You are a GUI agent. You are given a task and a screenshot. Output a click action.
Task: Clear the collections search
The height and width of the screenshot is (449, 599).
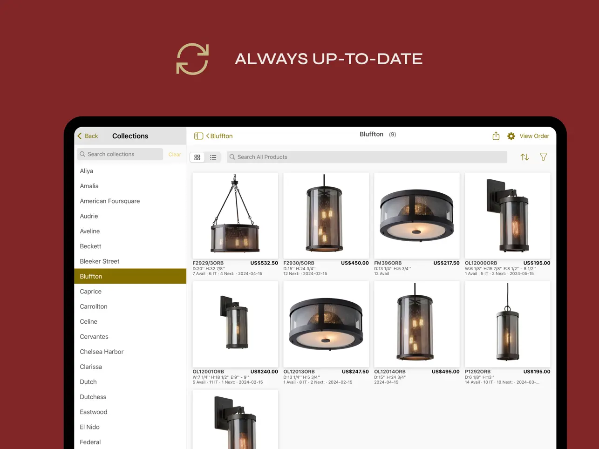click(175, 154)
